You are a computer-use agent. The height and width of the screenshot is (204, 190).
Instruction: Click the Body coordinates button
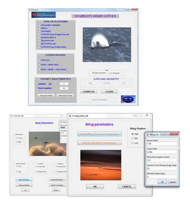(24, 185)
